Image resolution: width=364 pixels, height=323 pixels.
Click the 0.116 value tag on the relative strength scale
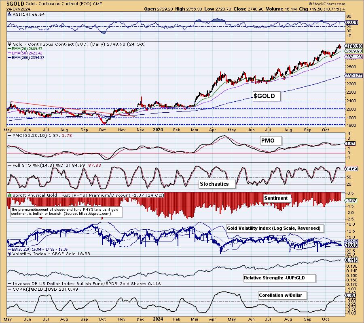[x=351, y=260]
